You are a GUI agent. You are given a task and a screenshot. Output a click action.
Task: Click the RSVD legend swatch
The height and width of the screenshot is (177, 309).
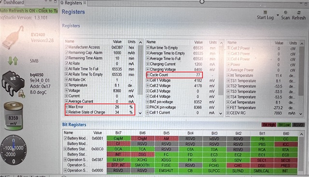(x=298, y=125)
